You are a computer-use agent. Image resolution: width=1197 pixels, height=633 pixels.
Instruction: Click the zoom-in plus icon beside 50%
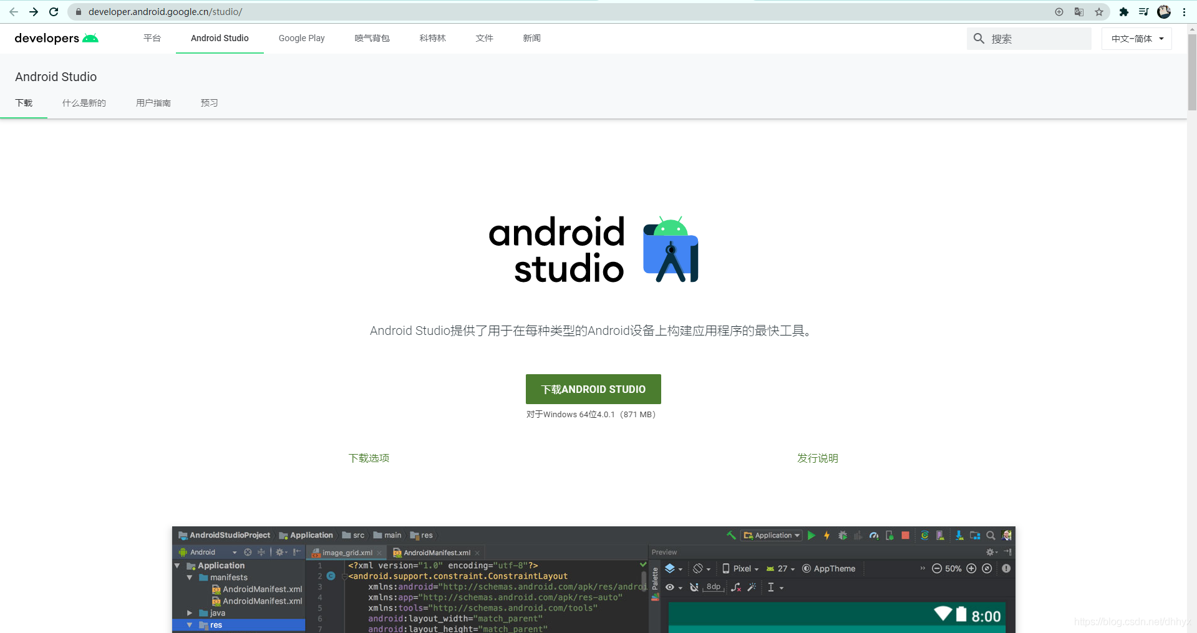[x=971, y=568]
